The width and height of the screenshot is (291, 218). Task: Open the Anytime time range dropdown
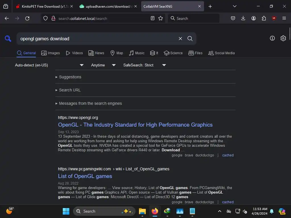103,65
